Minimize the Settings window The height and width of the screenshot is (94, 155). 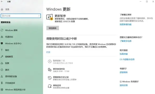141,2
